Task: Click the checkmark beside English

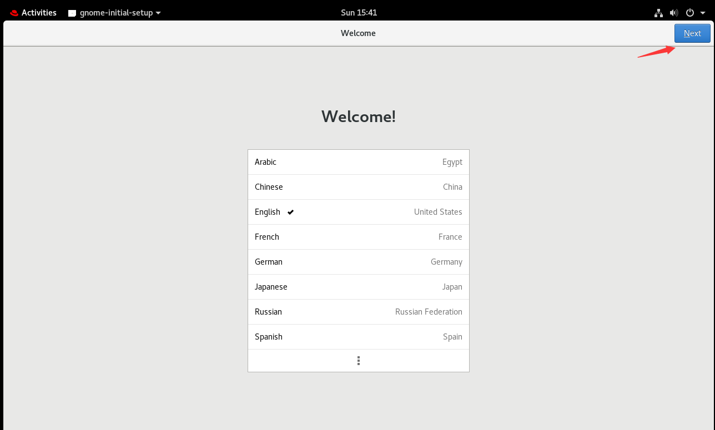Action: pyautogui.click(x=291, y=212)
